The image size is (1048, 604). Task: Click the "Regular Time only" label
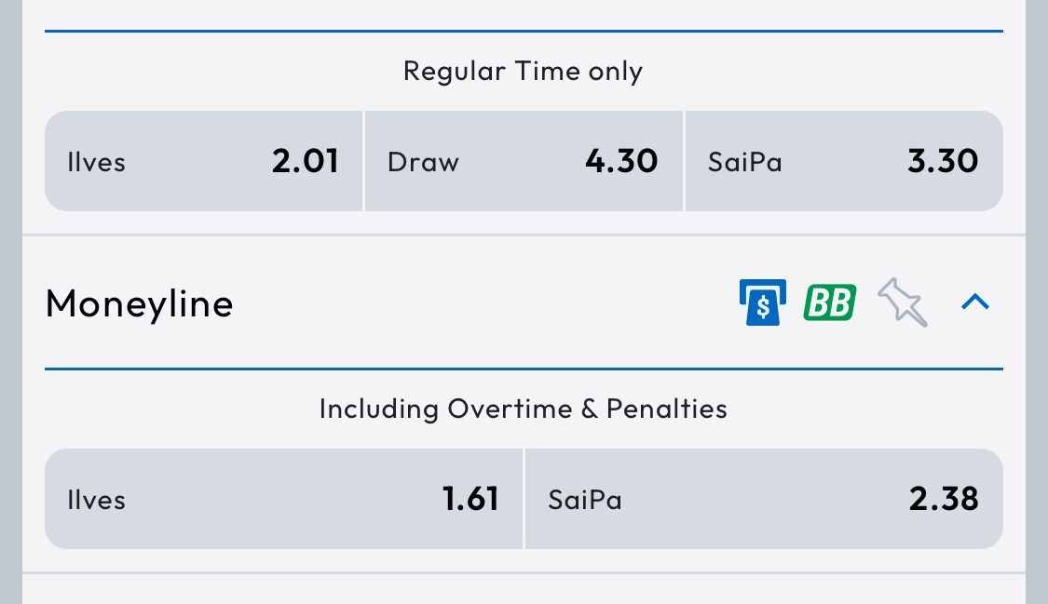coord(523,72)
